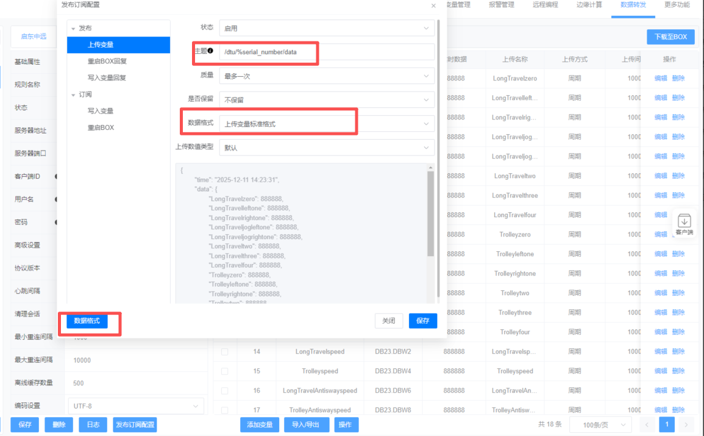704x436 pixels.
Task: Click the 下载至BOX button
Action: click(670, 37)
